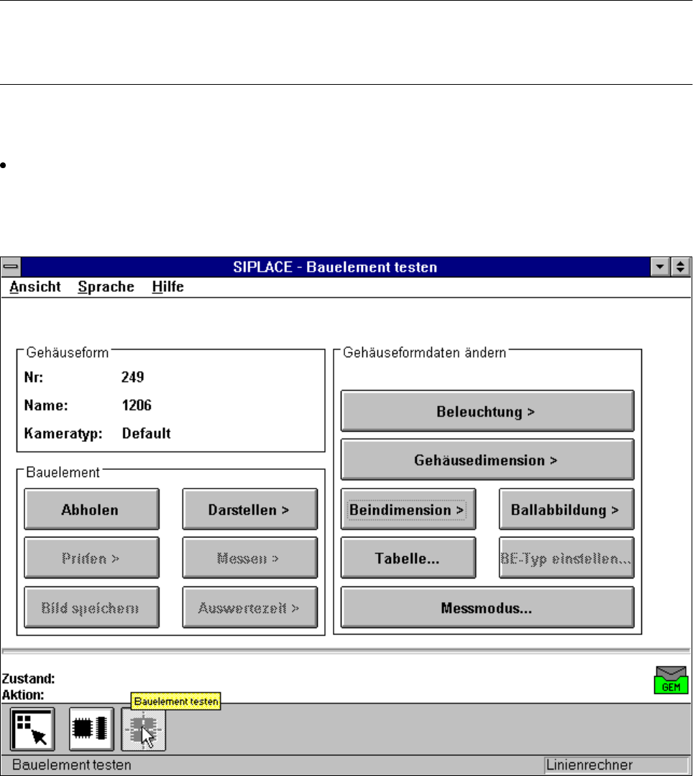Click the Linienrechner status bar field
693x776 pixels.
pos(615,765)
